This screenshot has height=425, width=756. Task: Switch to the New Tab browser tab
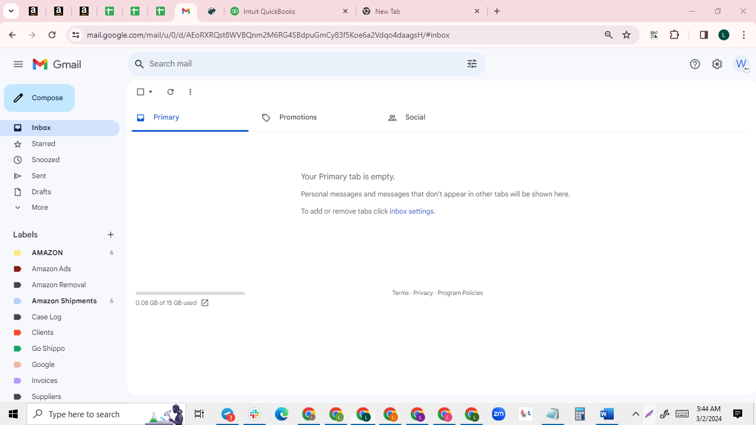click(x=422, y=11)
